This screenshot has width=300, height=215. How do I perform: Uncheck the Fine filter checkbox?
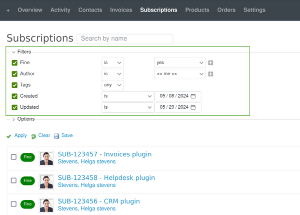click(x=14, y=63)
